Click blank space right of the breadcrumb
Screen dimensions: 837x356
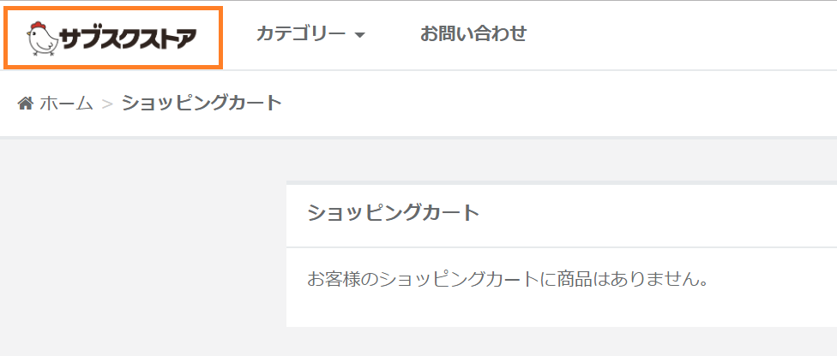coord(557,104)
